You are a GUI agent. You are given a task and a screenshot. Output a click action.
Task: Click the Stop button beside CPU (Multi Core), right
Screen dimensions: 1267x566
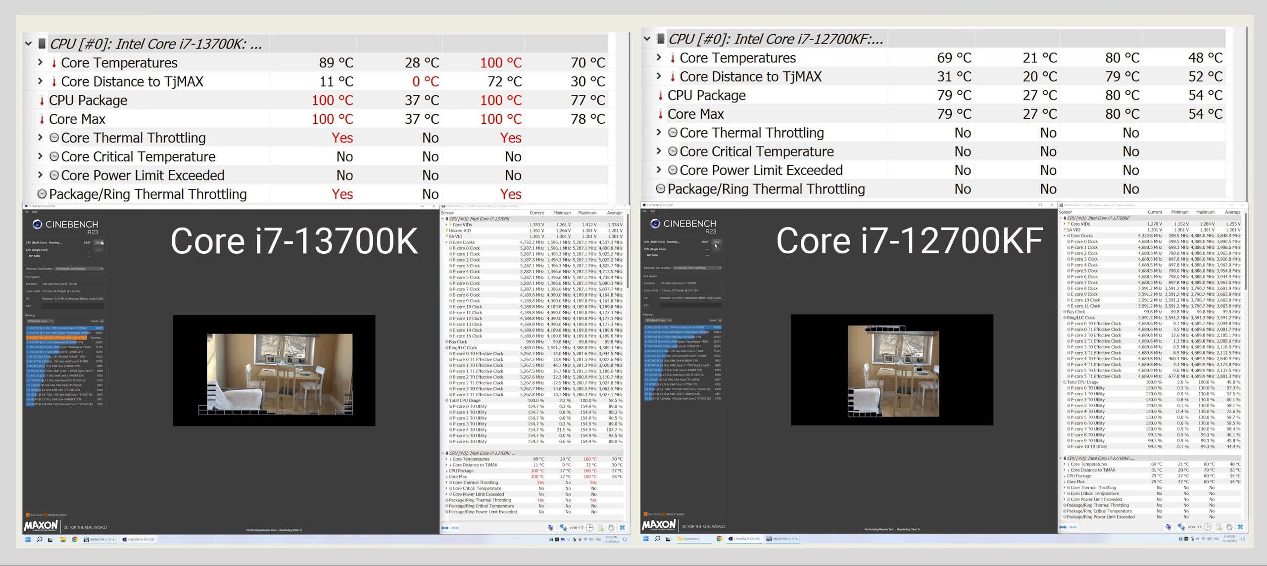[x=717, y=241]
